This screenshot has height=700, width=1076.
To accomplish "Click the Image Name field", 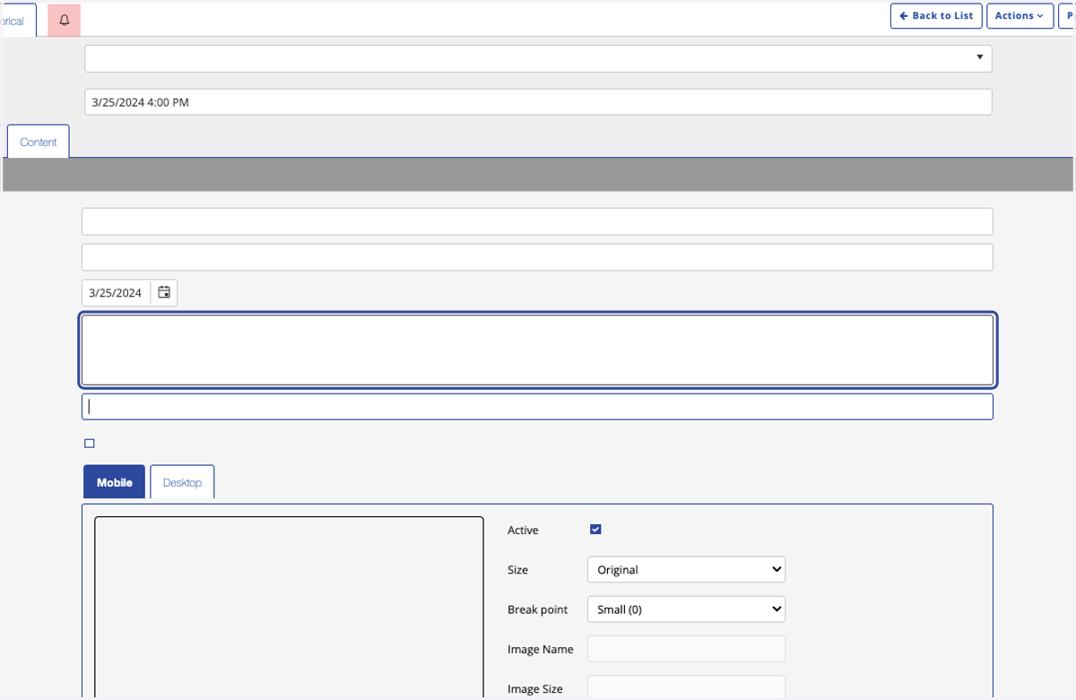I will click(x=686, y=649).
